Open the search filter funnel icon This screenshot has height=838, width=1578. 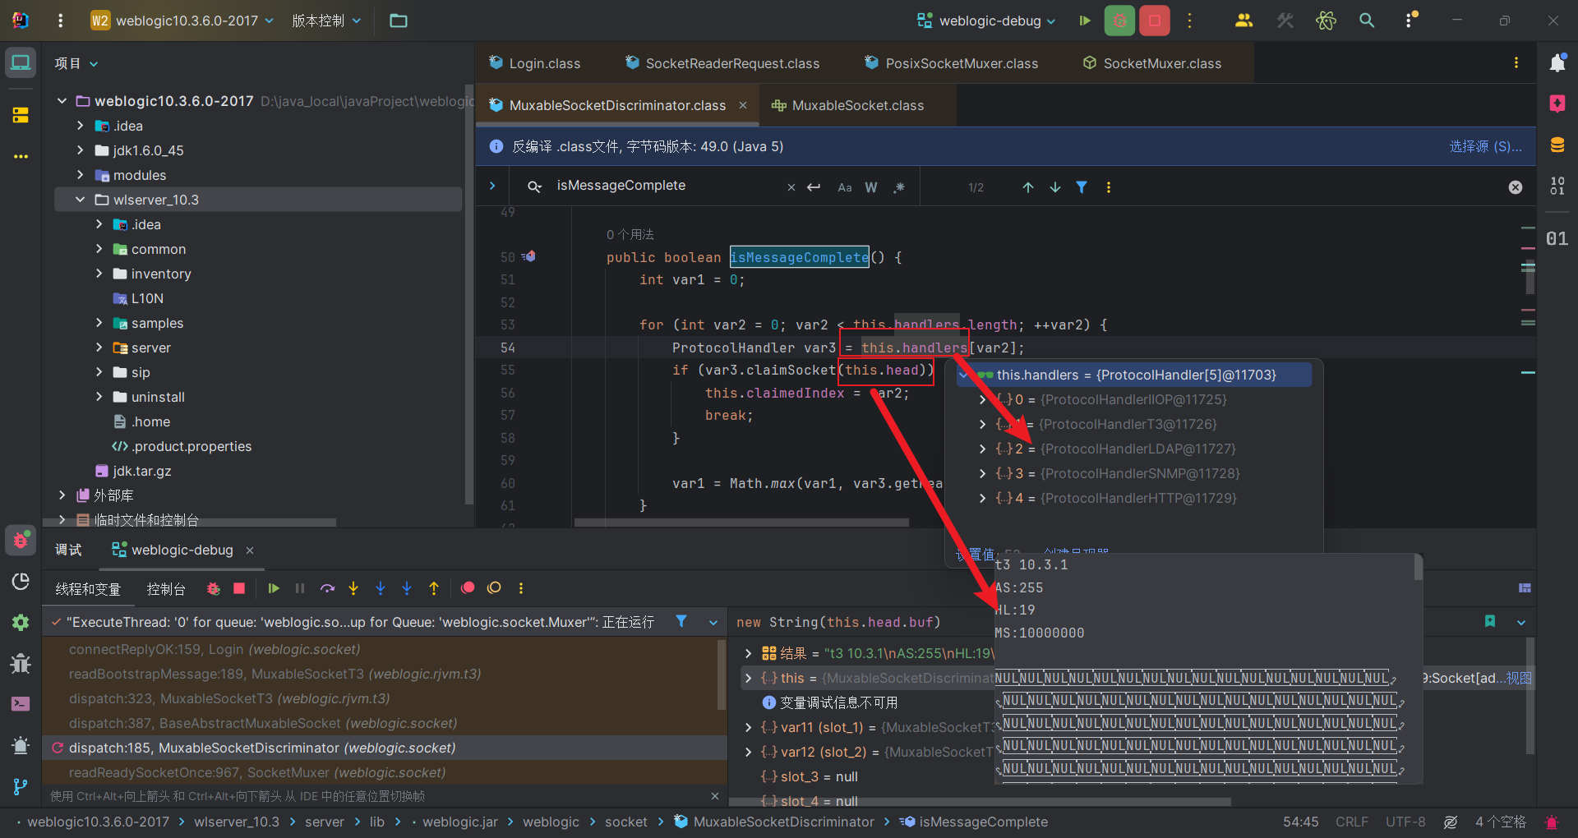tap(1082, 187)
